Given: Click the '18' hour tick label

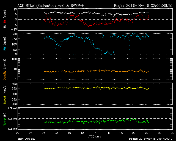Looking at the screenshot, I should (x=121, y=133).
